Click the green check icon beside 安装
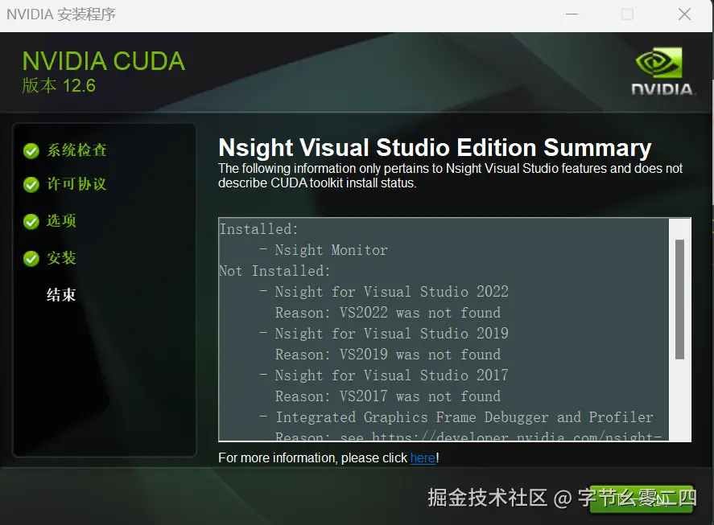Image resolution: width=714 pixels, height=525 pixels. pos(31,258)
